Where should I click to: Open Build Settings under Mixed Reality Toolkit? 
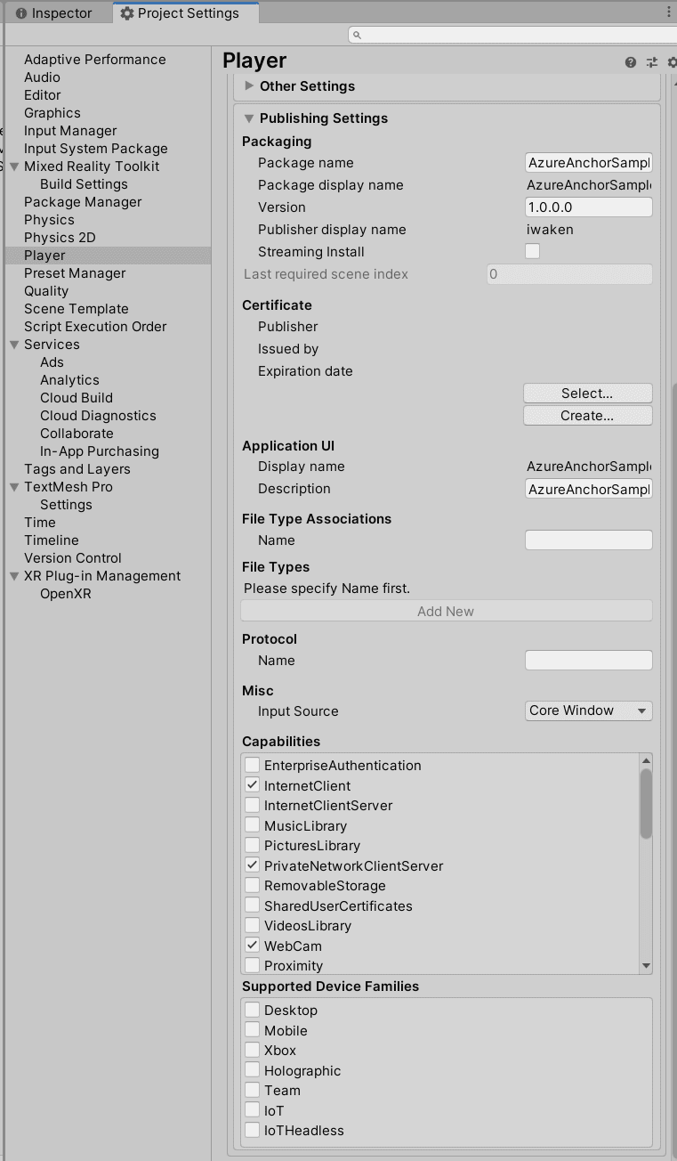84,184
